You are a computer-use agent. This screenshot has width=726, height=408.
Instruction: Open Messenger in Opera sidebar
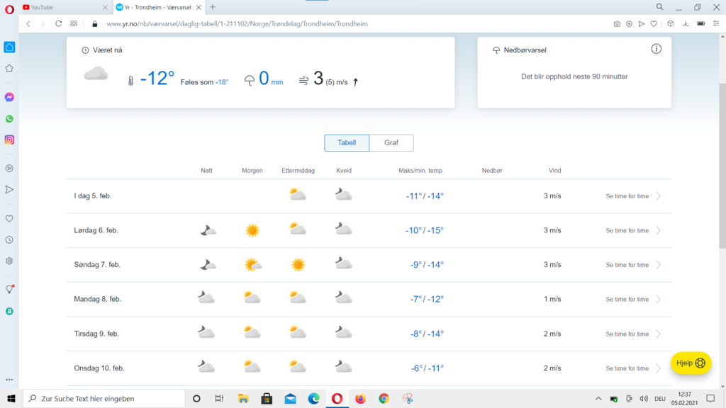[9, 97]
